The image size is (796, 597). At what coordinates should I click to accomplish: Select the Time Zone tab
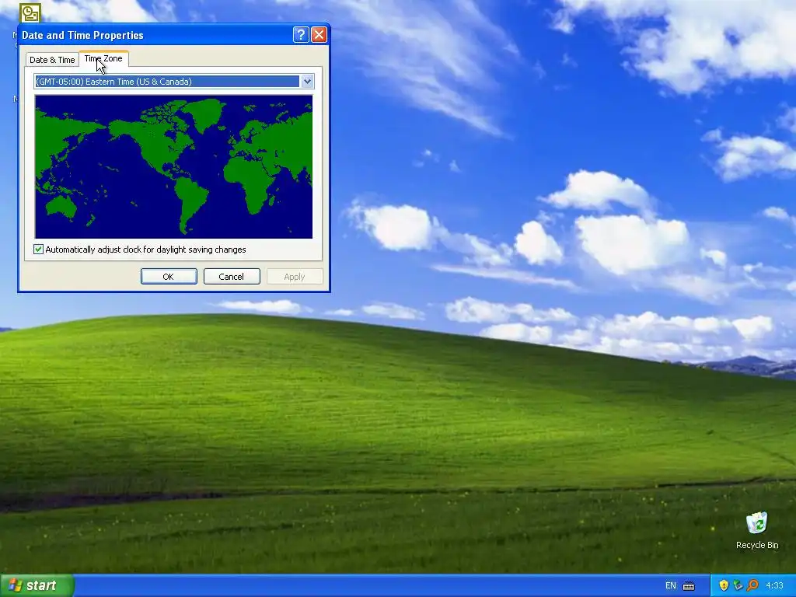pos(103,59)
